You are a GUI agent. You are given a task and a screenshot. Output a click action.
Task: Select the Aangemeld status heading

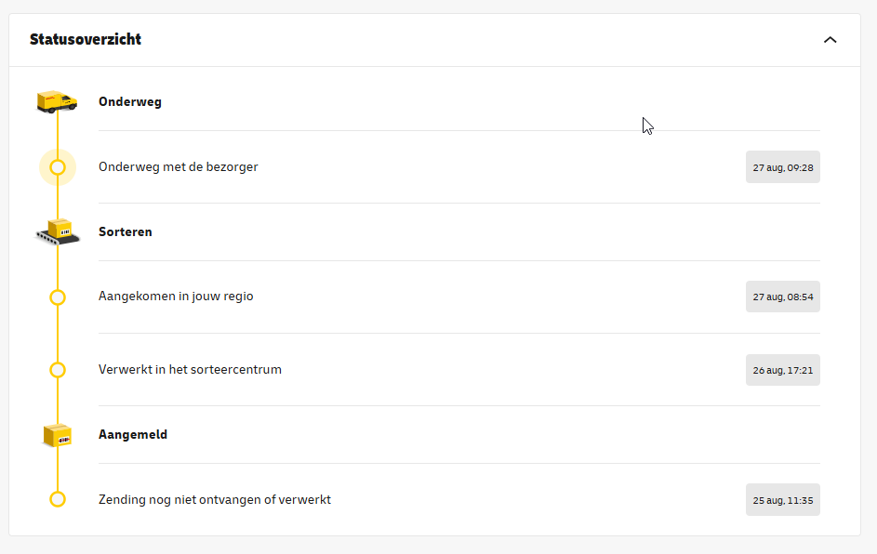(133, 434)
